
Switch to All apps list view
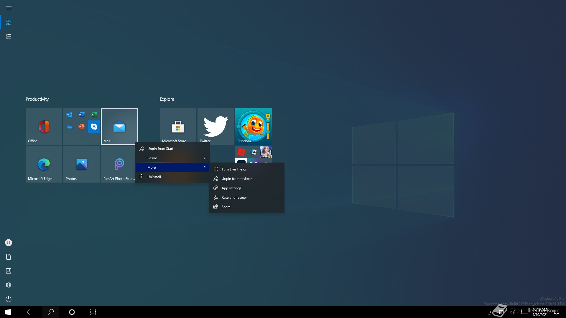9,37
